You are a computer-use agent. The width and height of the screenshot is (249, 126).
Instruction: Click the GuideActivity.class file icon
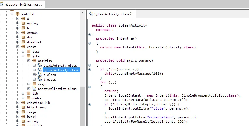point(40,65)
